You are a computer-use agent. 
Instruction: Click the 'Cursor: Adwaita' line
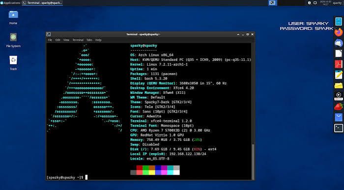click(x=145, y=116)
